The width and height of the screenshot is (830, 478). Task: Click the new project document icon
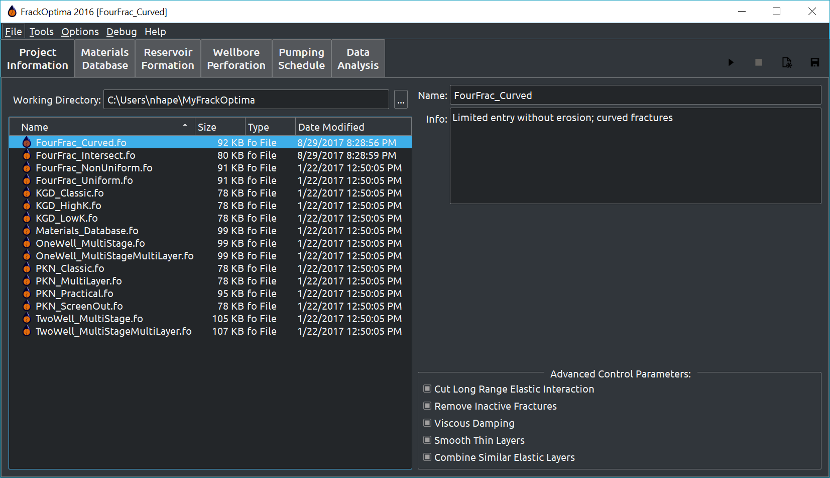(787, 62)
